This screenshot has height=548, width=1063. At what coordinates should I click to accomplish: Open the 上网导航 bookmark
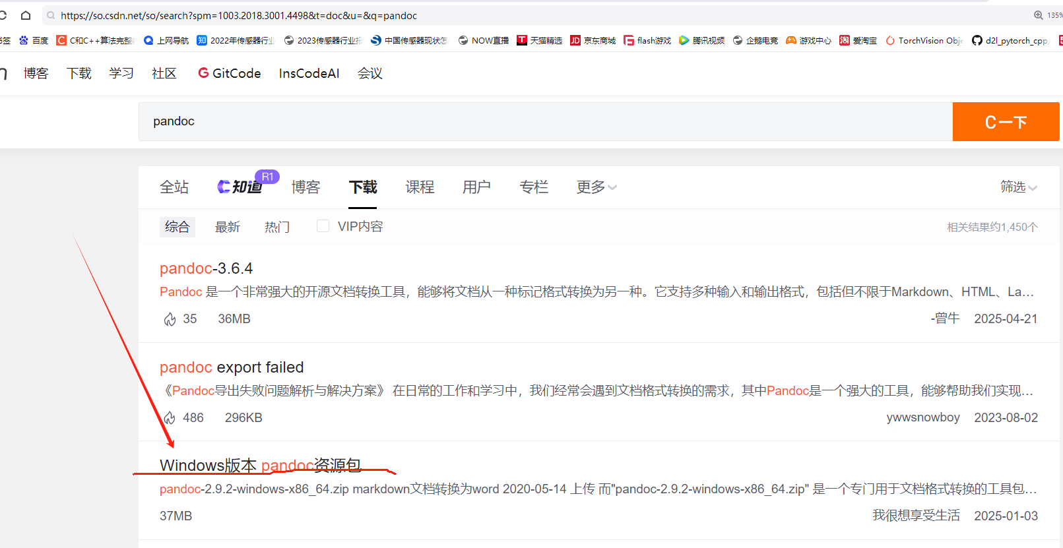click(166, 40)
